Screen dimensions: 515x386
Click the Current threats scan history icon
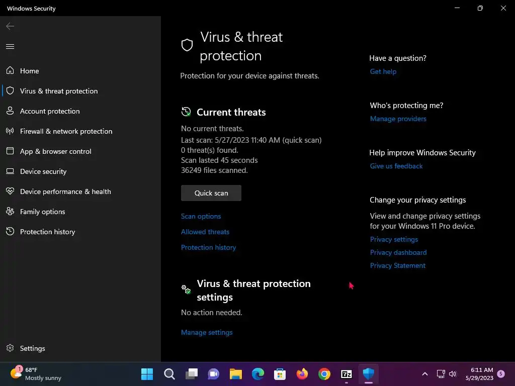[186, 112]
